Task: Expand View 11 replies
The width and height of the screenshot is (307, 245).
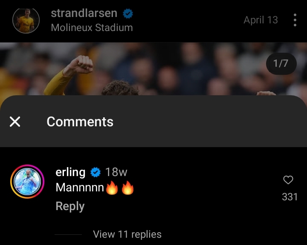Action: pos(127,234)
